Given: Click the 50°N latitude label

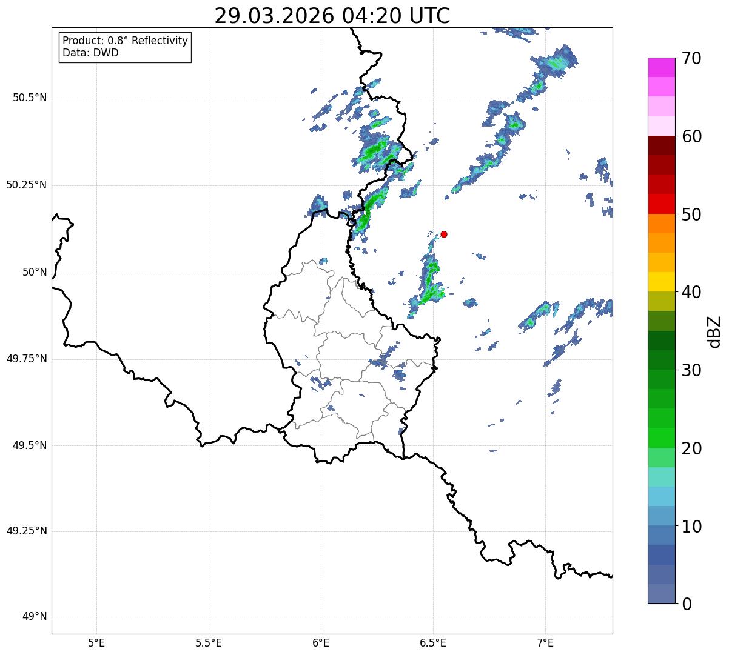Looking at the screenshot, I should pos(35,272).
